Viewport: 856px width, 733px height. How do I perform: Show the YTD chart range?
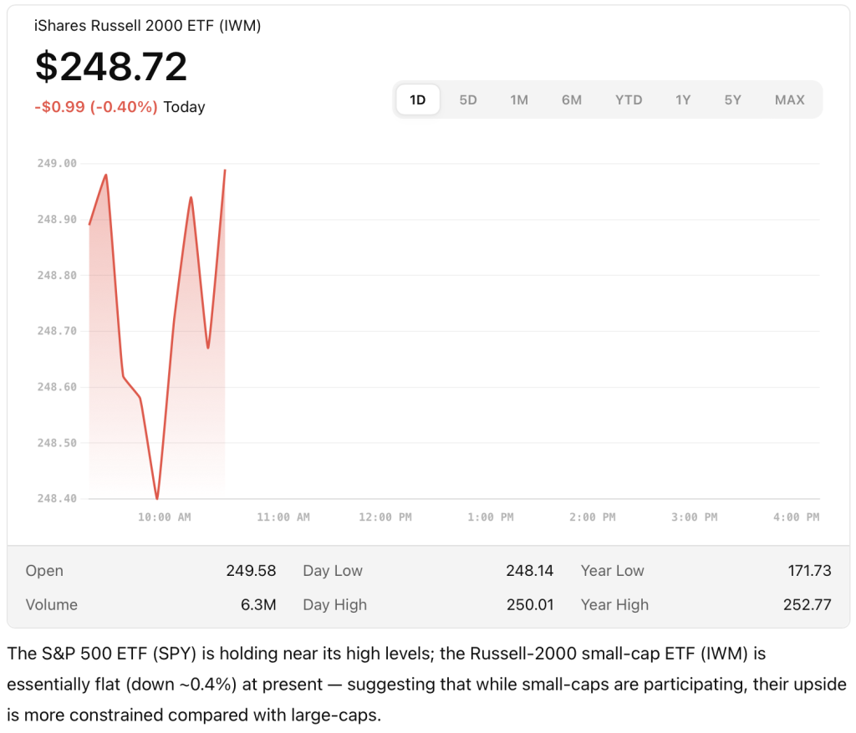[x=629, y=100]
